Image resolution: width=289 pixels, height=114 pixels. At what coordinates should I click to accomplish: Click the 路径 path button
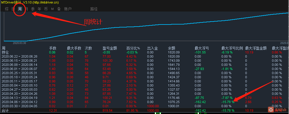point(94,9)
